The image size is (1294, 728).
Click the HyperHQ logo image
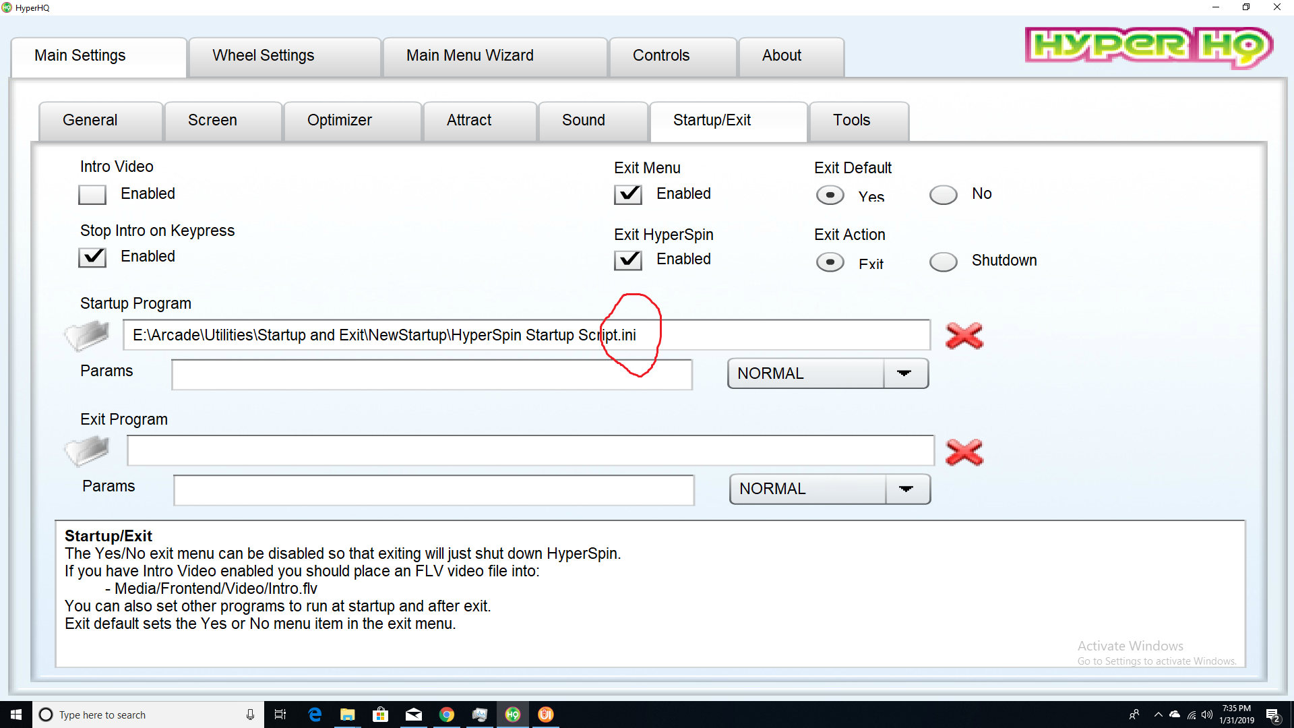click(1148, 47)
